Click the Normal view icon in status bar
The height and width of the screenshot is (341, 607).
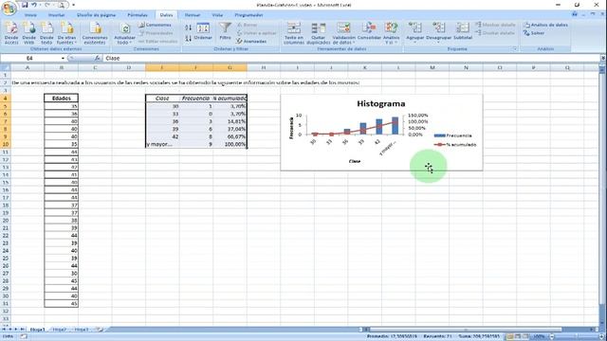click(x=510, y=337)
